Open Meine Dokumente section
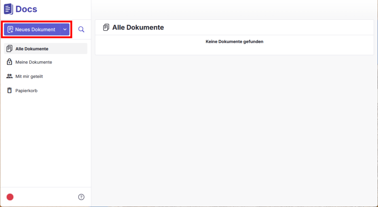The image size is (378, 207). (x=34, y=62)
